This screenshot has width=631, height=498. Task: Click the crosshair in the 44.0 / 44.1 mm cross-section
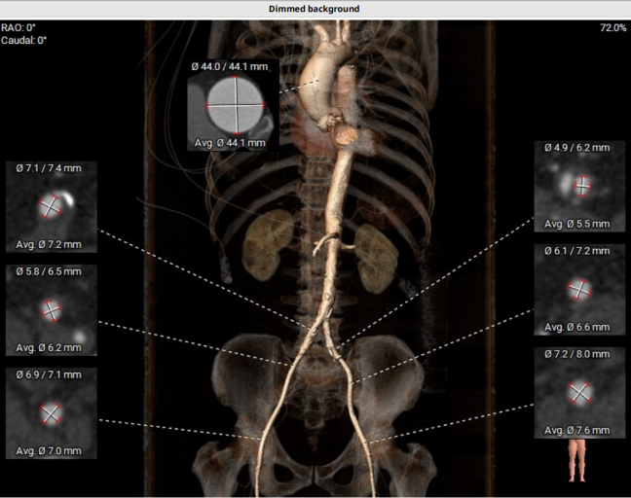pyautogui.click(x=235, y=103)
